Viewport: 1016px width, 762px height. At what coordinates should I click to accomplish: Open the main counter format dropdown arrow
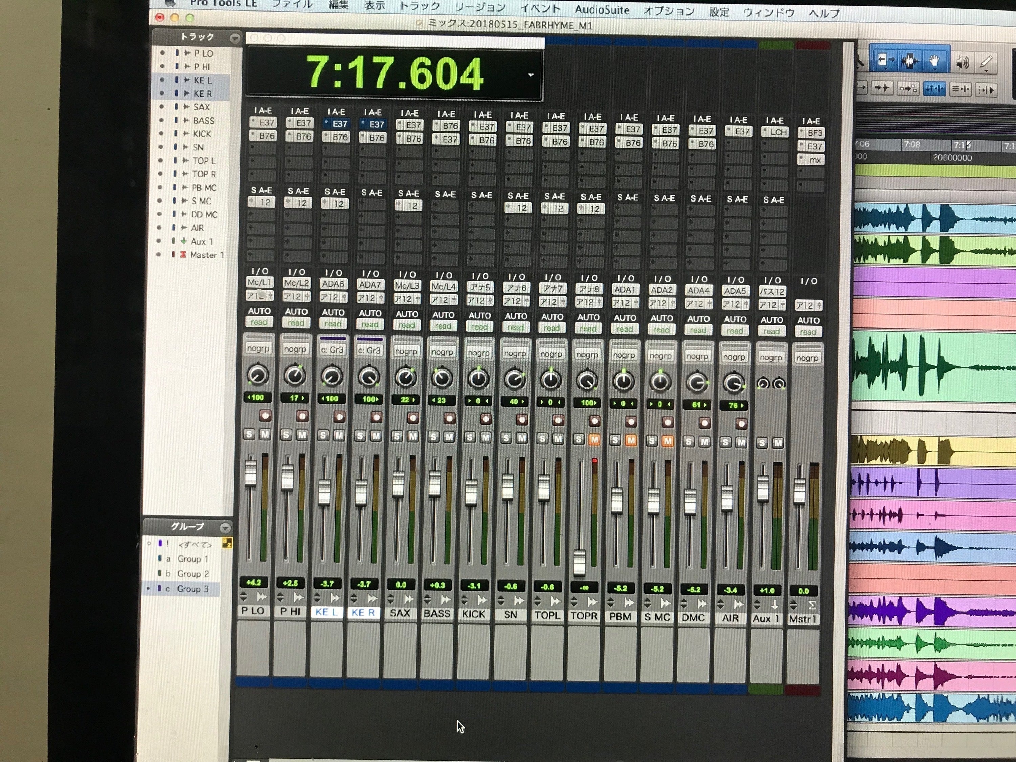coord(530,75)
